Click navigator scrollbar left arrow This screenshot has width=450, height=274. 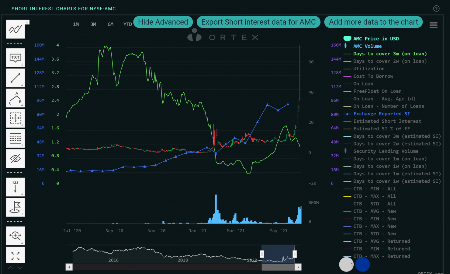pyautogui.click(x=69, y=267)
